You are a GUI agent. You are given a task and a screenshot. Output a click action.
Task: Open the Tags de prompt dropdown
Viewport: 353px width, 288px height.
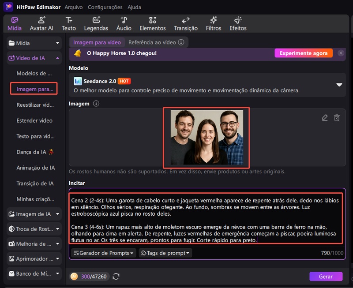pos(165,253)
